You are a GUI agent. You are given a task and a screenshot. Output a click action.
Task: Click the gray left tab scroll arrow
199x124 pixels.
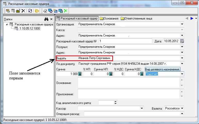187,18
